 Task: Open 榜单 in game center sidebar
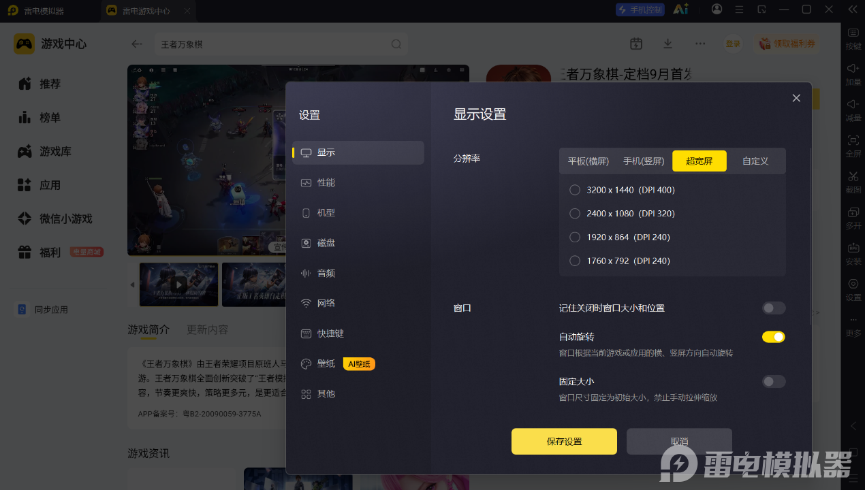pyautogui.click(x=40, y=118)
